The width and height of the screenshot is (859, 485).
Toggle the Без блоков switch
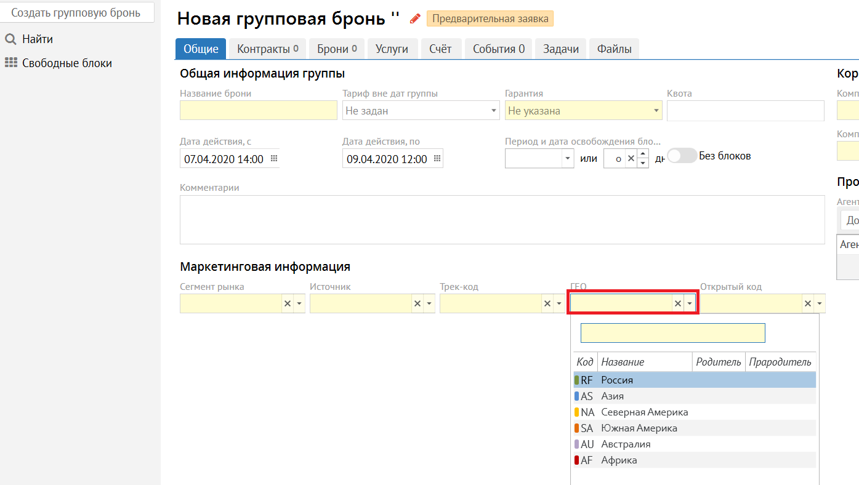[x=682, y=156]
